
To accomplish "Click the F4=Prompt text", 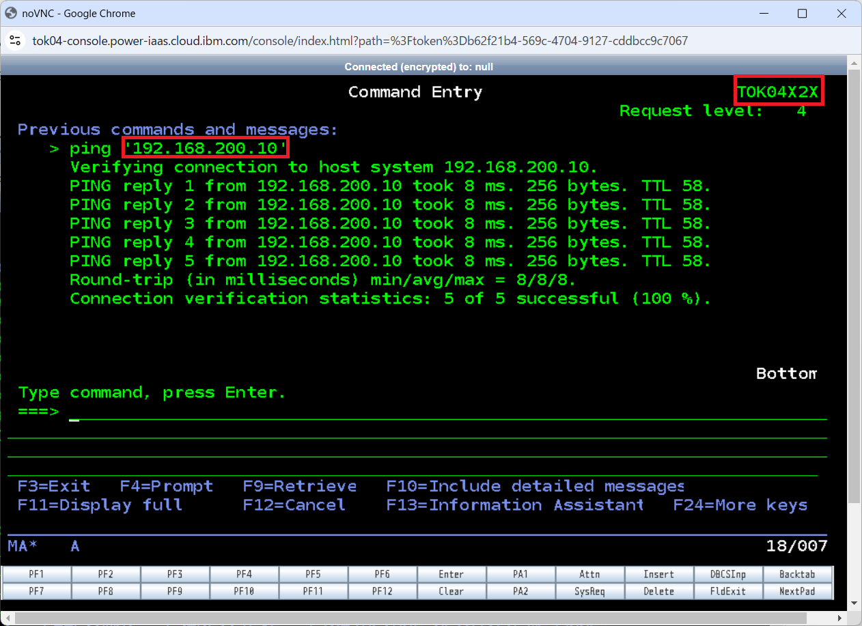I will click(167, 486).
